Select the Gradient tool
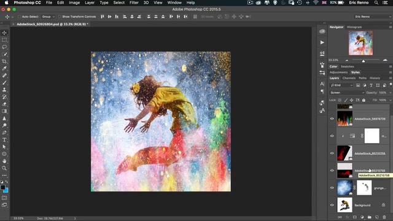Image resolution: width=393 pixels, height=221 pixels. click(4, 111)
